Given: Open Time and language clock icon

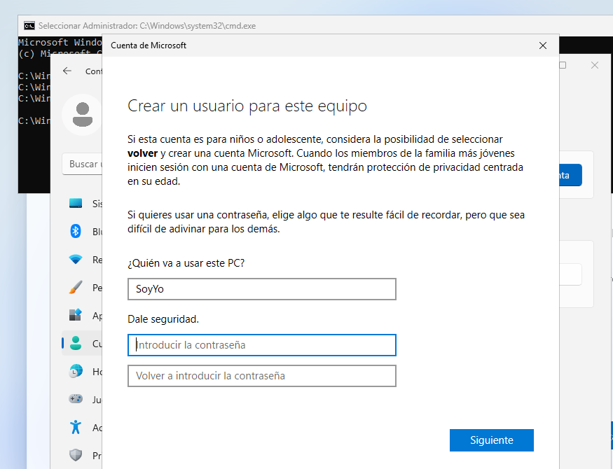Looking at the screenshot, I should pyautogui.click(x=76, y=372).
